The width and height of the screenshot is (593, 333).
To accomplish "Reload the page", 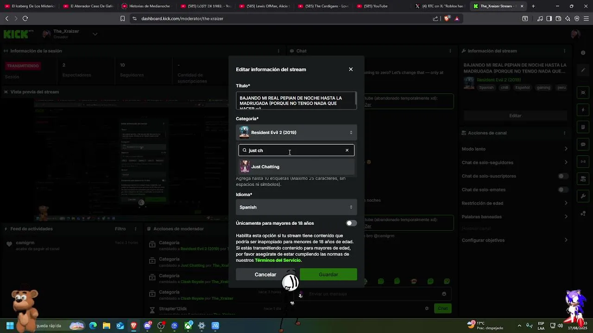I will point(25,18).
